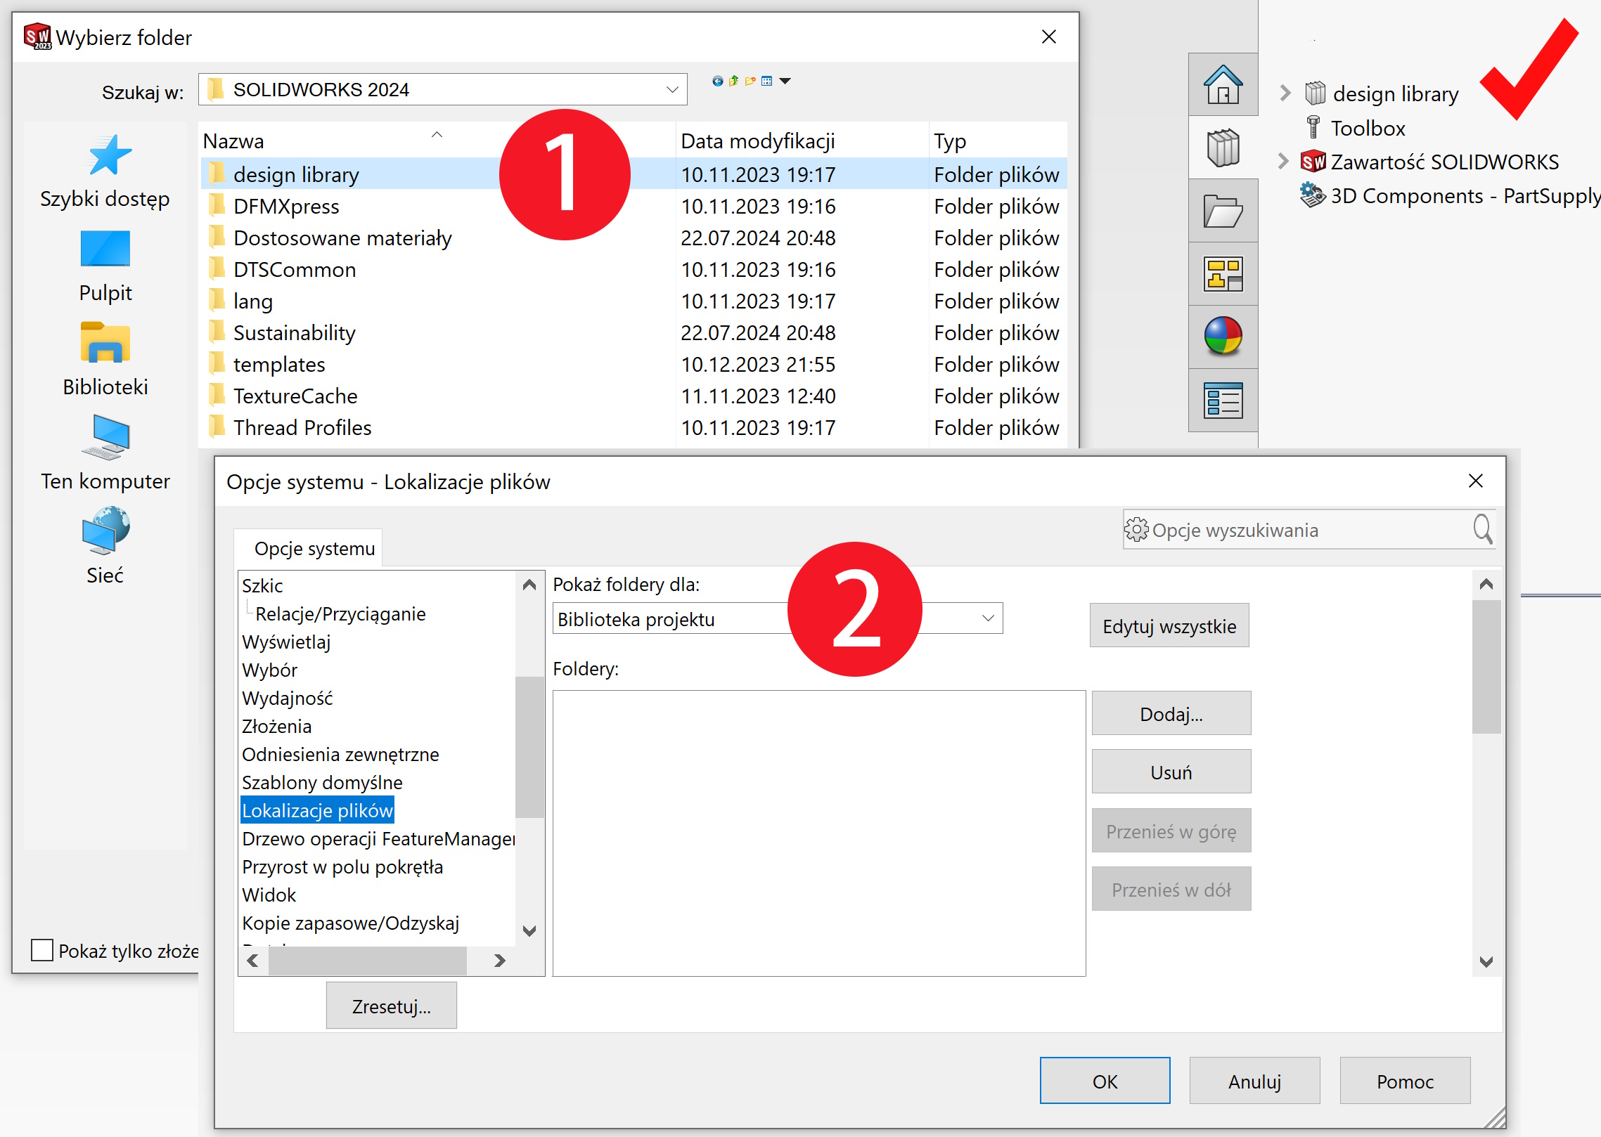1601x1137 pixels.
Task: Open Appearances color sphere tab
Action: point(1223,337)
